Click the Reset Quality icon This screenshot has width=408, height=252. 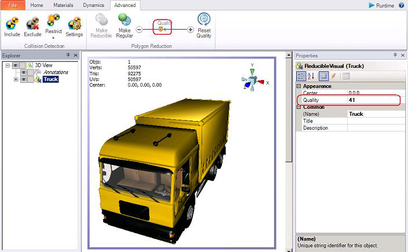204,27
